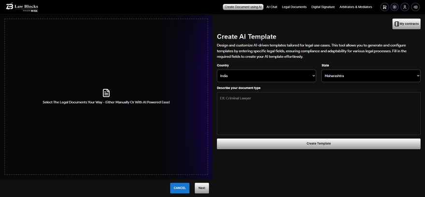Expand the State dropdown showing Maharashtra
Screen dimensions: 425x197
point(370,76)
